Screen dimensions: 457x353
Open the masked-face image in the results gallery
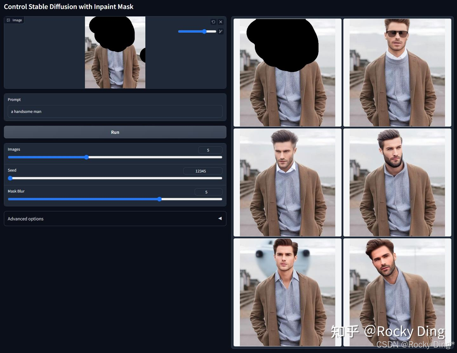pyautogui.click(x=287, y=72)
